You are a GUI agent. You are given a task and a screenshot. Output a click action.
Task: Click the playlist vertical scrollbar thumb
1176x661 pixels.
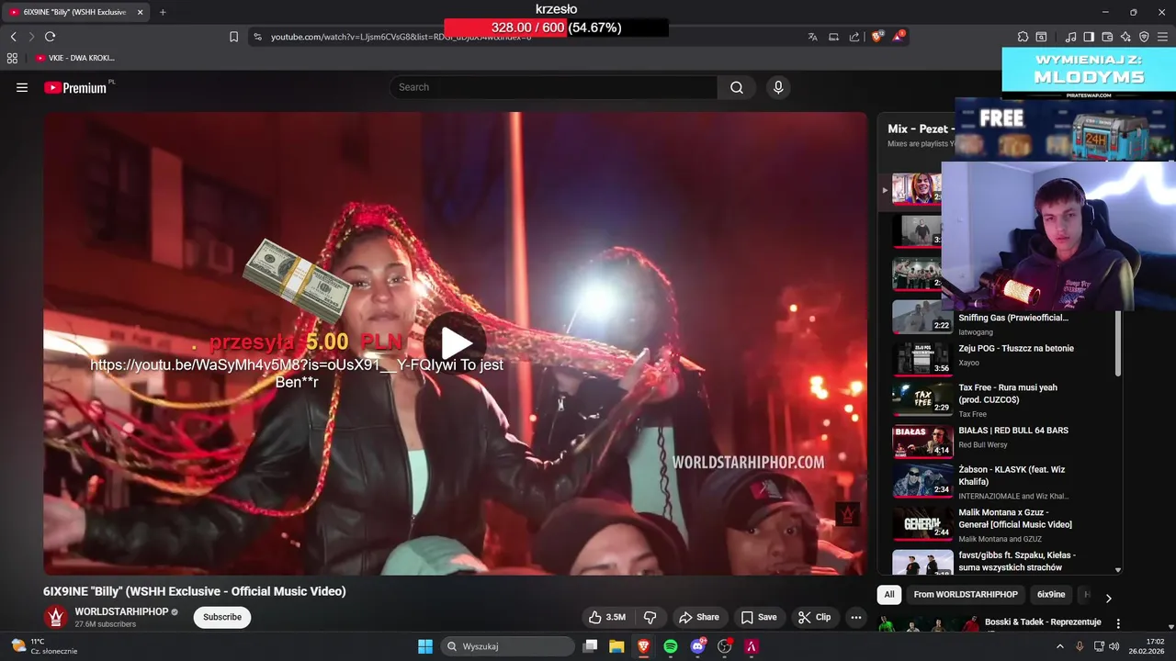click(x=1118, y=344)
